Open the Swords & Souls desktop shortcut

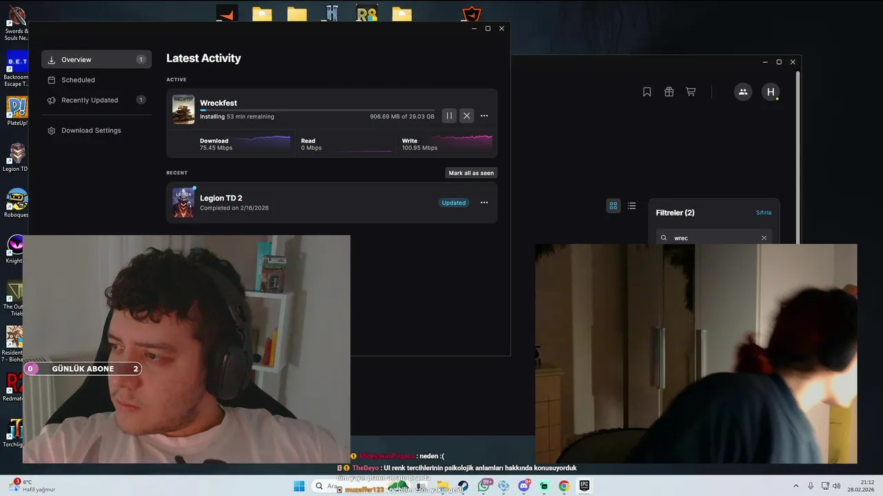tap(17, 23)
